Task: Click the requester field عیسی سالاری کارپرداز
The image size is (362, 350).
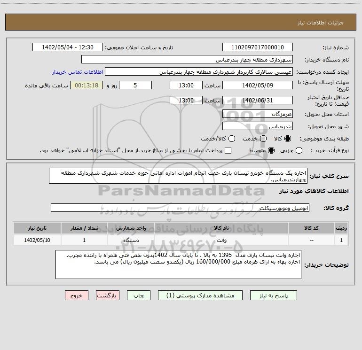Action: (x=199, y=71)
